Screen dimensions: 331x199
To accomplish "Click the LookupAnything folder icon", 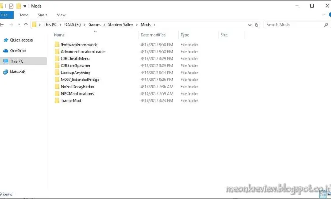I will [57, 73].
